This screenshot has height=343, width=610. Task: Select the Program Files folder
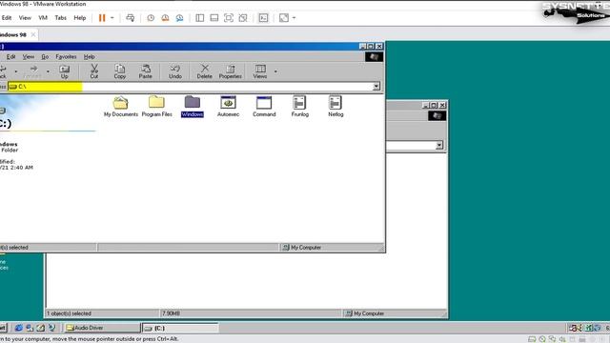(x=156, y=107)
